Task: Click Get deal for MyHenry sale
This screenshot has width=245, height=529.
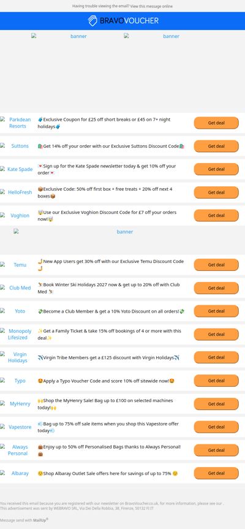Action: click(x=216, y=404)
